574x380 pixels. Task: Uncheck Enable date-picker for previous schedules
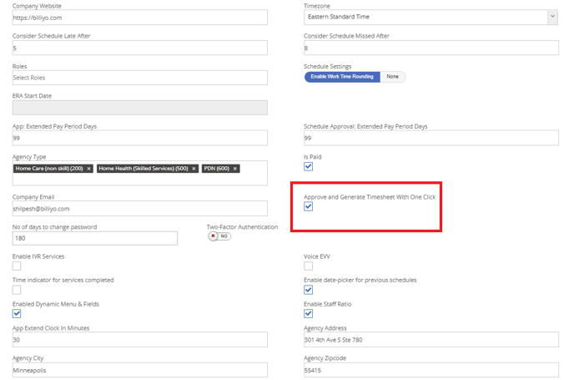pos(308,290)
